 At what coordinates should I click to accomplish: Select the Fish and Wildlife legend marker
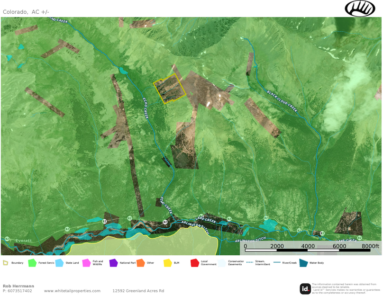86,261
